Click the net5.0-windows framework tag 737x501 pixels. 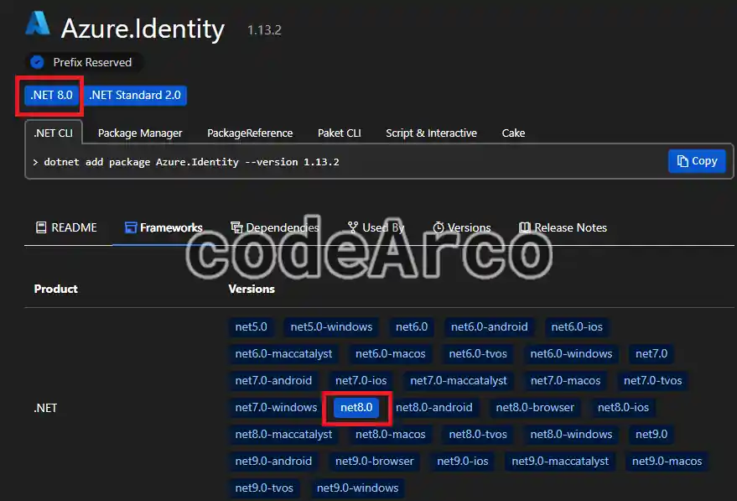point(331,327)
